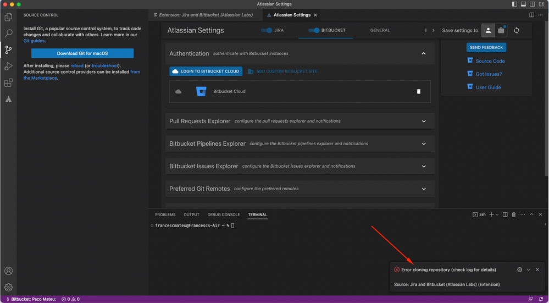The height and width of the screenshot is (303, 549).
Task: Split the terminal pane
Action: 505,214
